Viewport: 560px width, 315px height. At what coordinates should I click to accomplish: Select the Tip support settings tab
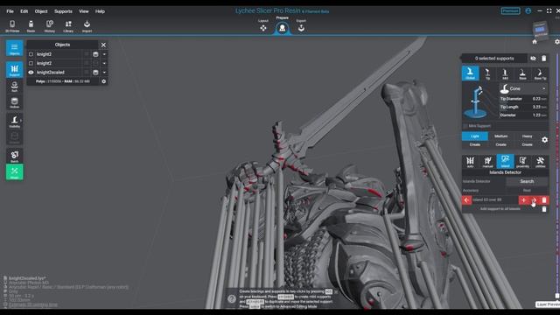[x=488, y=73]
